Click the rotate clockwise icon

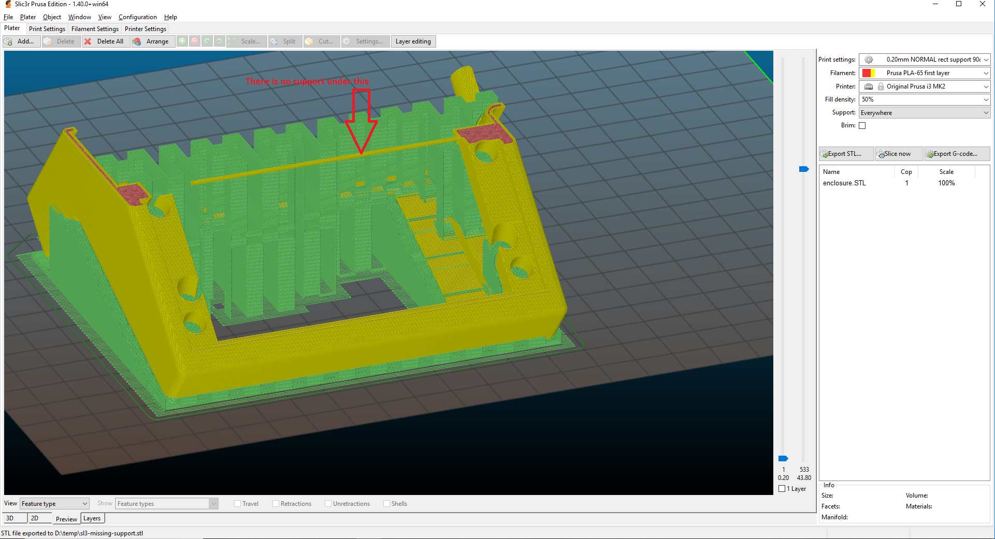219,41
